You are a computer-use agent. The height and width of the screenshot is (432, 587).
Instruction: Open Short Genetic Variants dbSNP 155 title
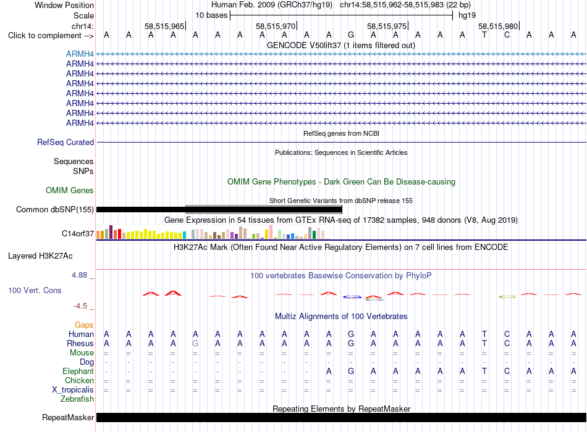(x=341, y=201)
